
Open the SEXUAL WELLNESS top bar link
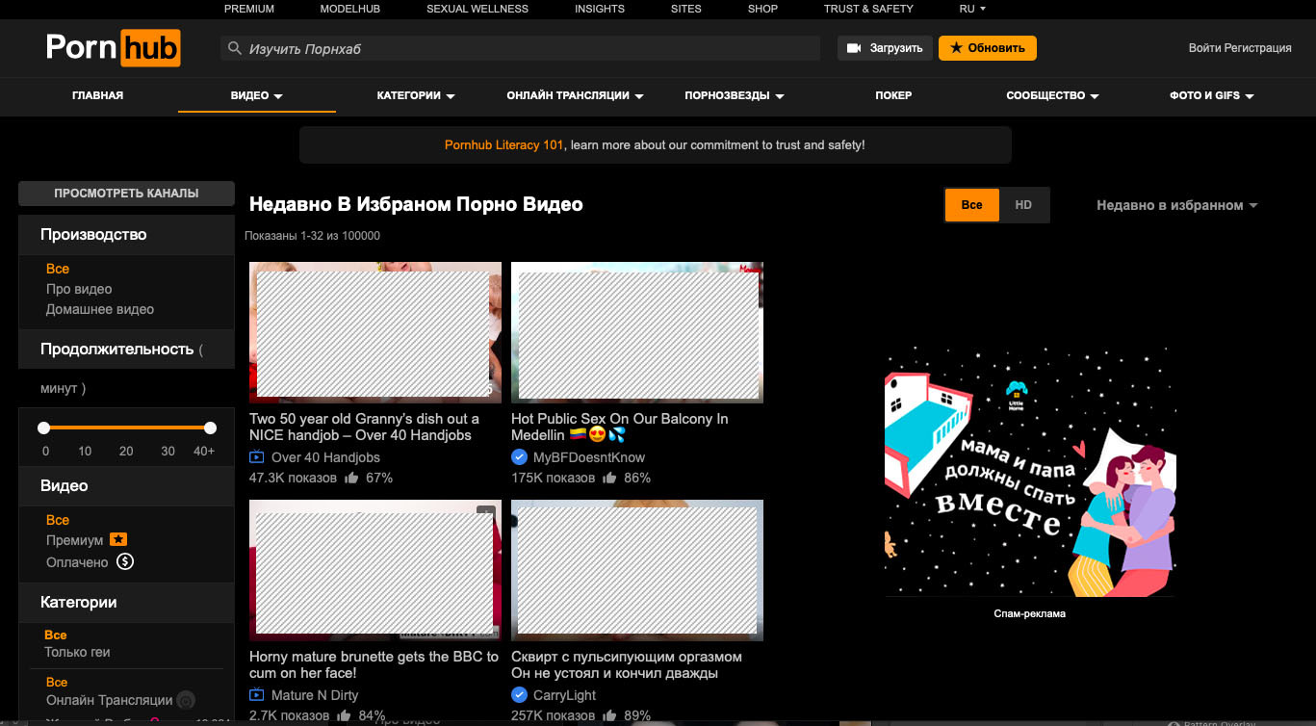[x=477, y=9]
